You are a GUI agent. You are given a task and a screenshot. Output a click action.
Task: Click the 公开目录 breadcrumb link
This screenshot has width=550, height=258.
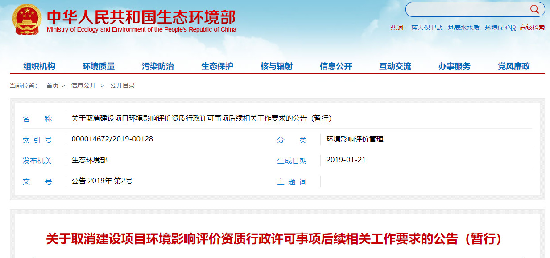coord(123,85)
